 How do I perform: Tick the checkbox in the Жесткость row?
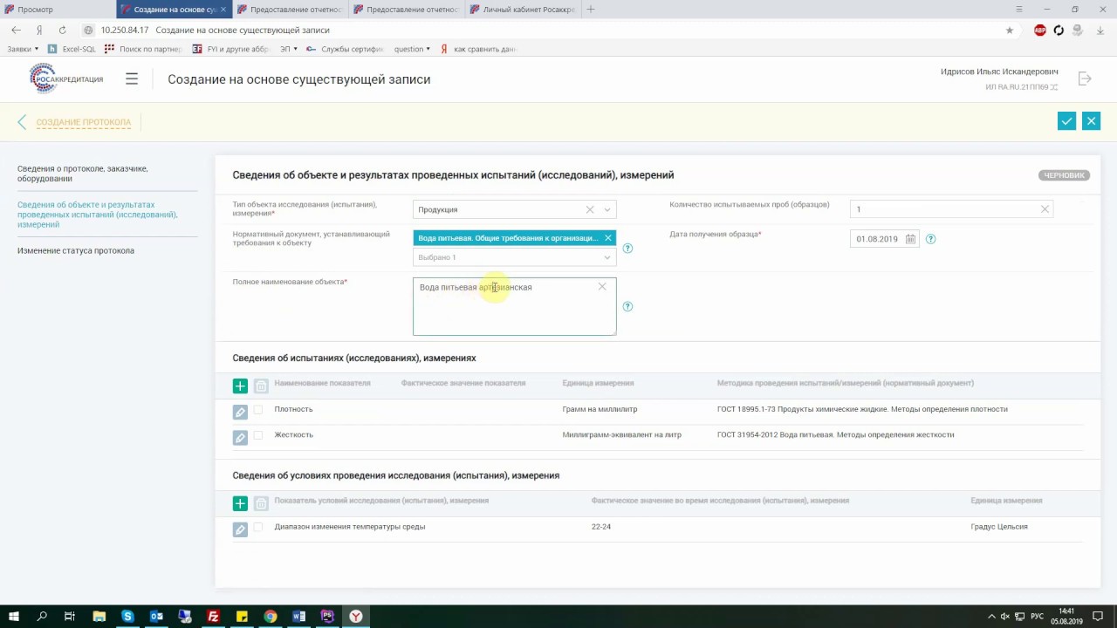pyautogui.click(x=258, y=434)
